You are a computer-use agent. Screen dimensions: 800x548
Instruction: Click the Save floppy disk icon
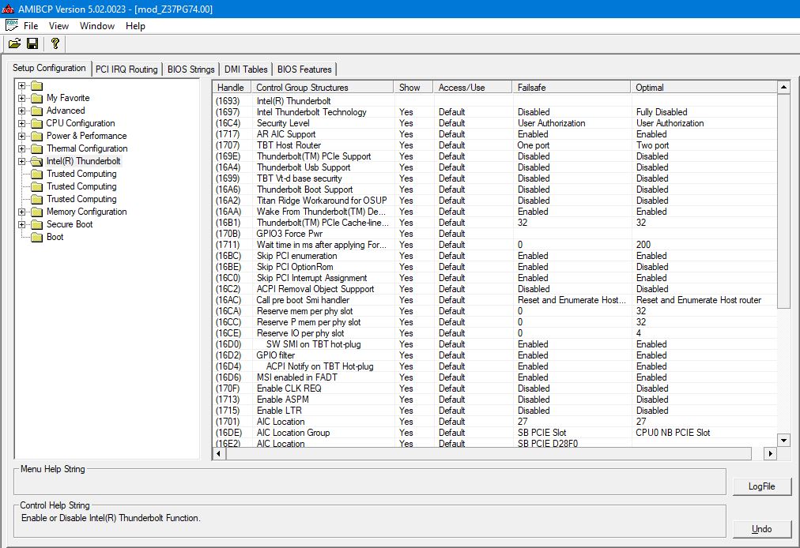32,43
